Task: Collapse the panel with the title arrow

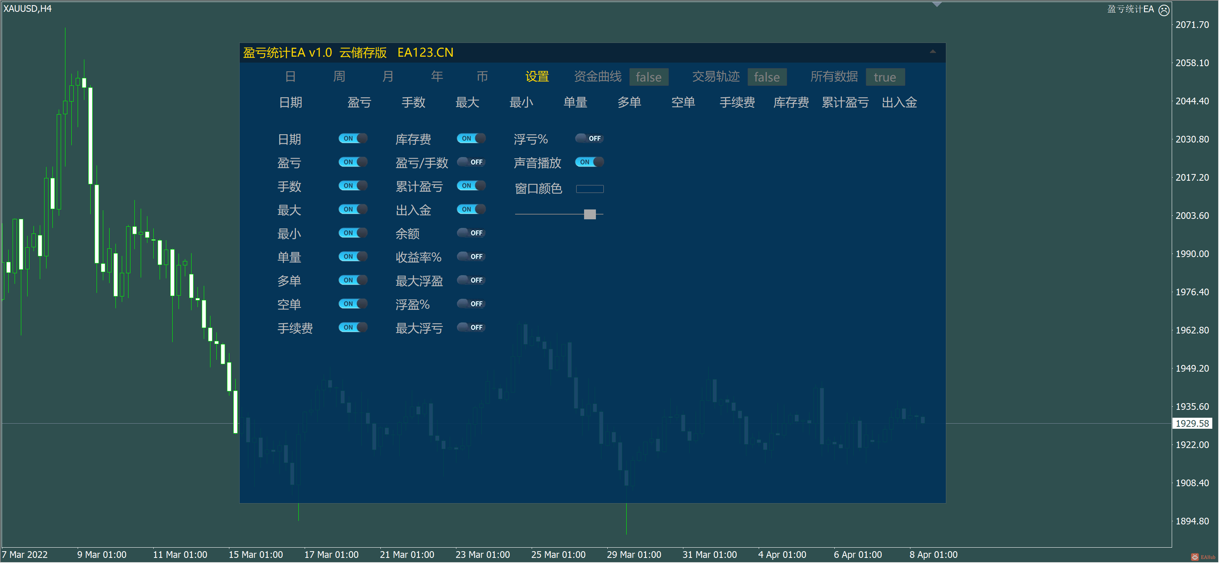Action: [x=932, y=52]
